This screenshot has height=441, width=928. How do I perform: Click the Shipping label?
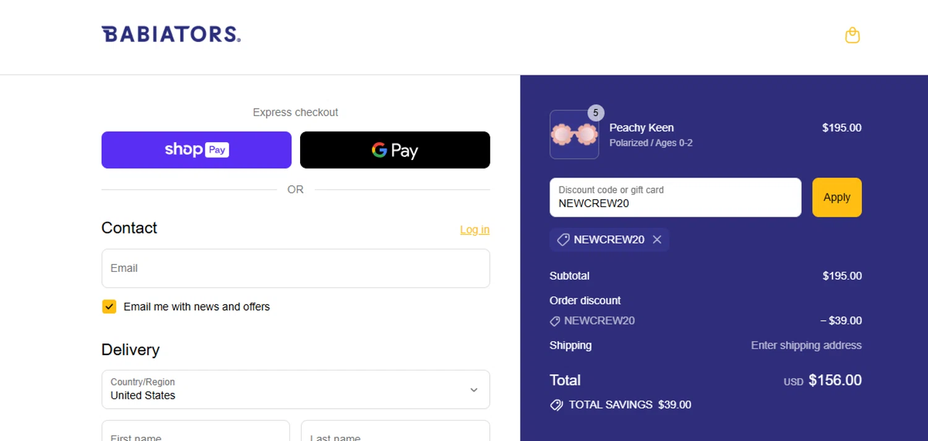570,345
